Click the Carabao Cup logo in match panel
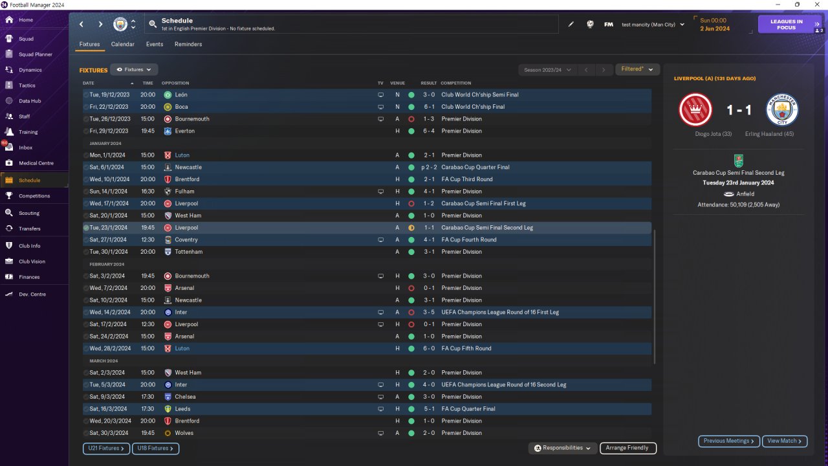Image resolution: width=828 pixels, height=466 pixels. [x=739, y=161]
